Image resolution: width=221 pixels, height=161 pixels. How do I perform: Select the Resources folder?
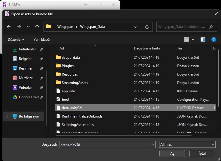pyautogui.click(x=135, y=74)
